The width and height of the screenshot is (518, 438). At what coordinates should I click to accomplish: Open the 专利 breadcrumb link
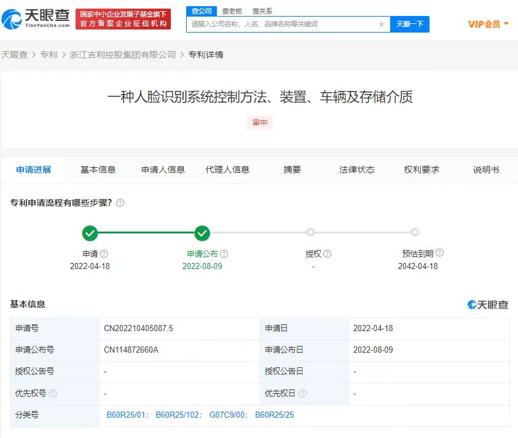point(49,55)
